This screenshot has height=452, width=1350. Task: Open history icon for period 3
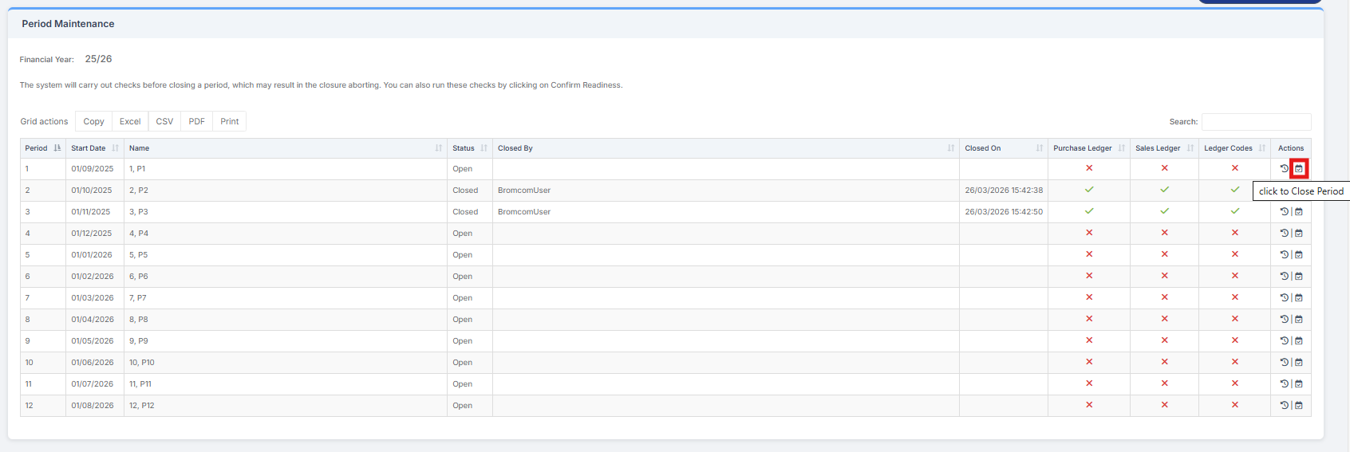pos(1284,212)
